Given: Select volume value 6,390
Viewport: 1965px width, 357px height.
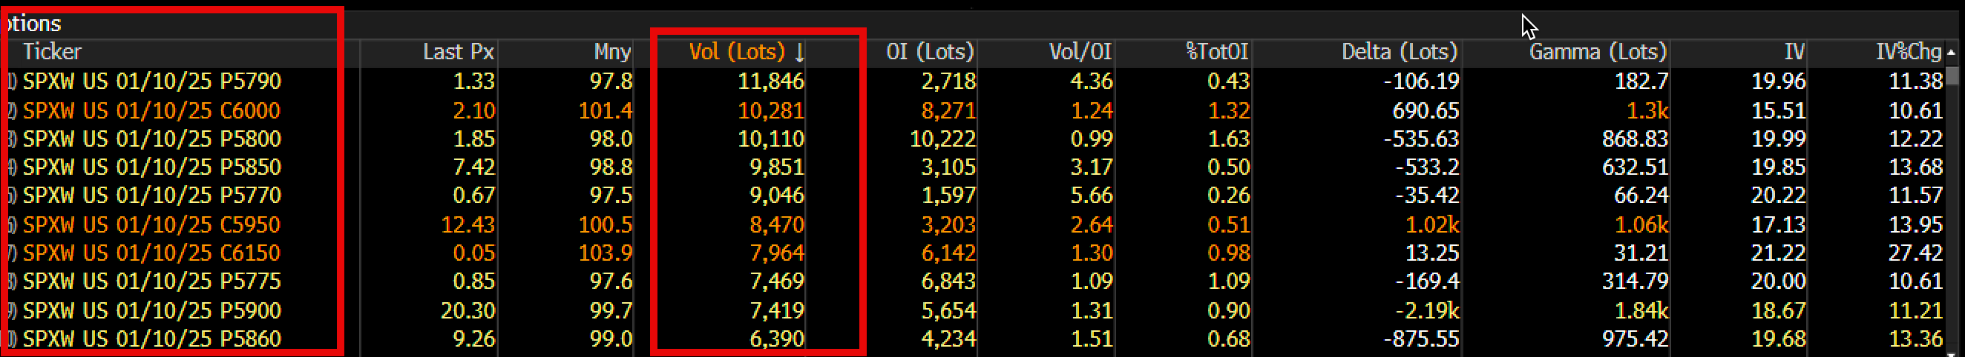Looking at the screenshot, I should coord(776,338).
